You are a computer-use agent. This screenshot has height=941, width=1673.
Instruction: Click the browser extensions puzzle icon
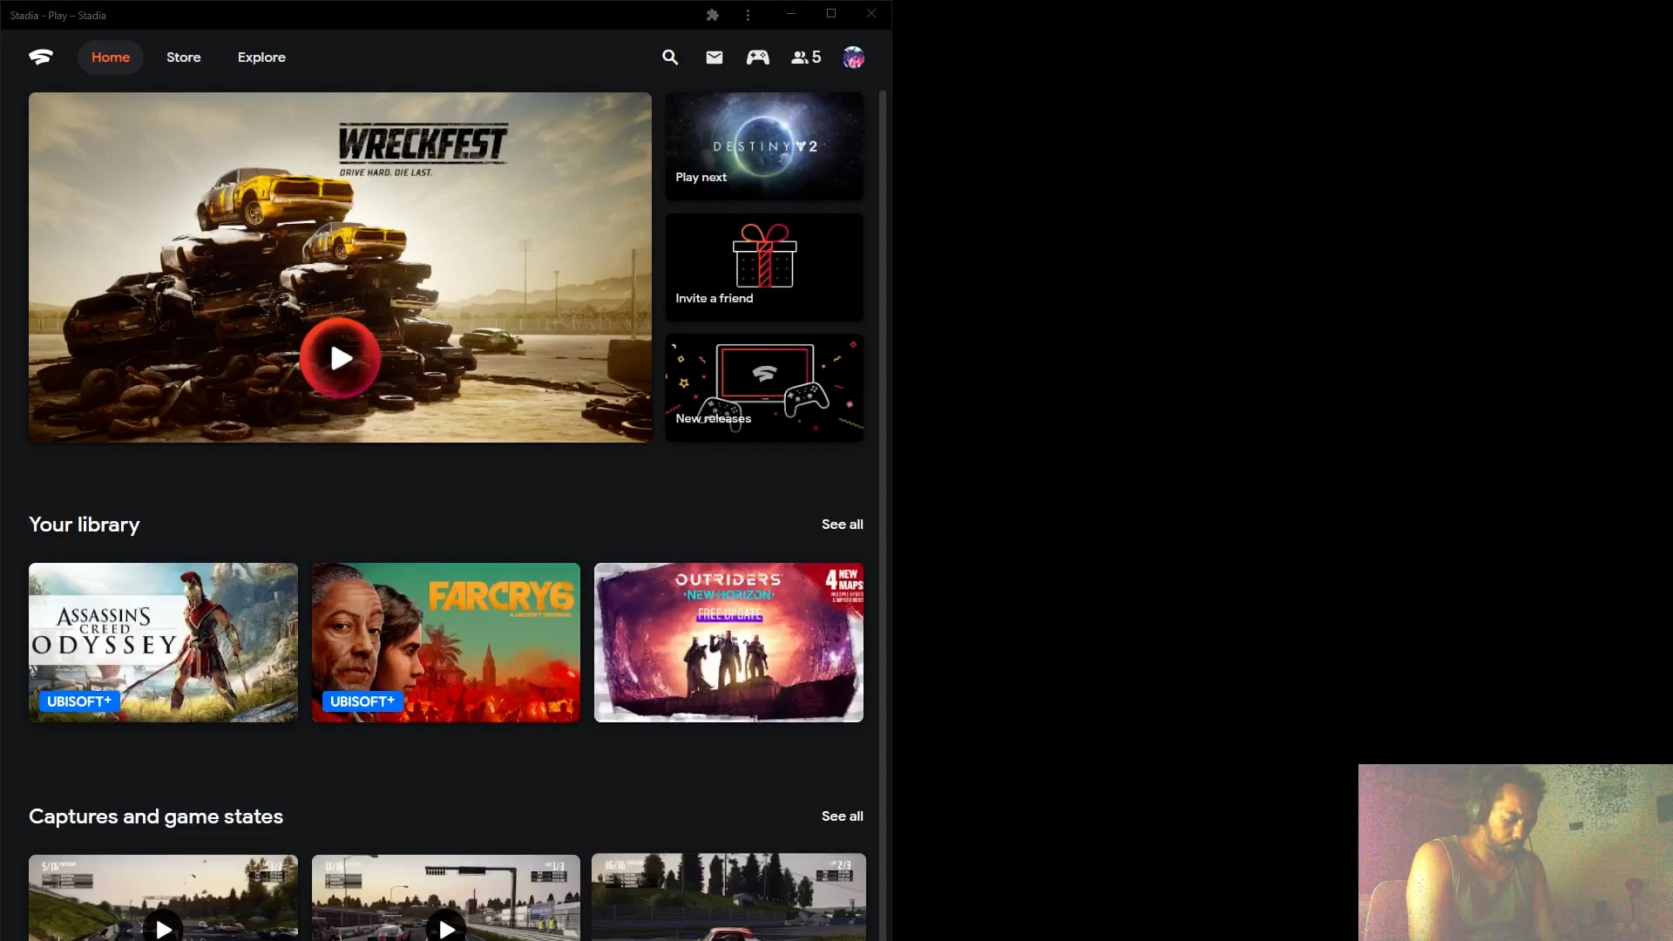click(x=712, y=15)
